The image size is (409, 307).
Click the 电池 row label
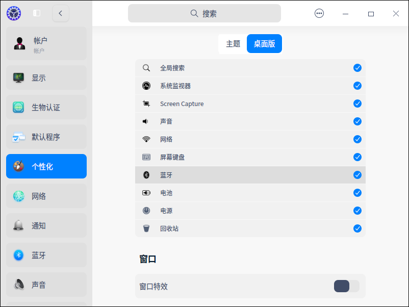pyautogui.click(x=166, y=193)
